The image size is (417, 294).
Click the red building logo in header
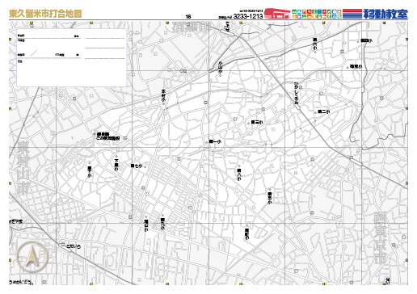[277, 14]
